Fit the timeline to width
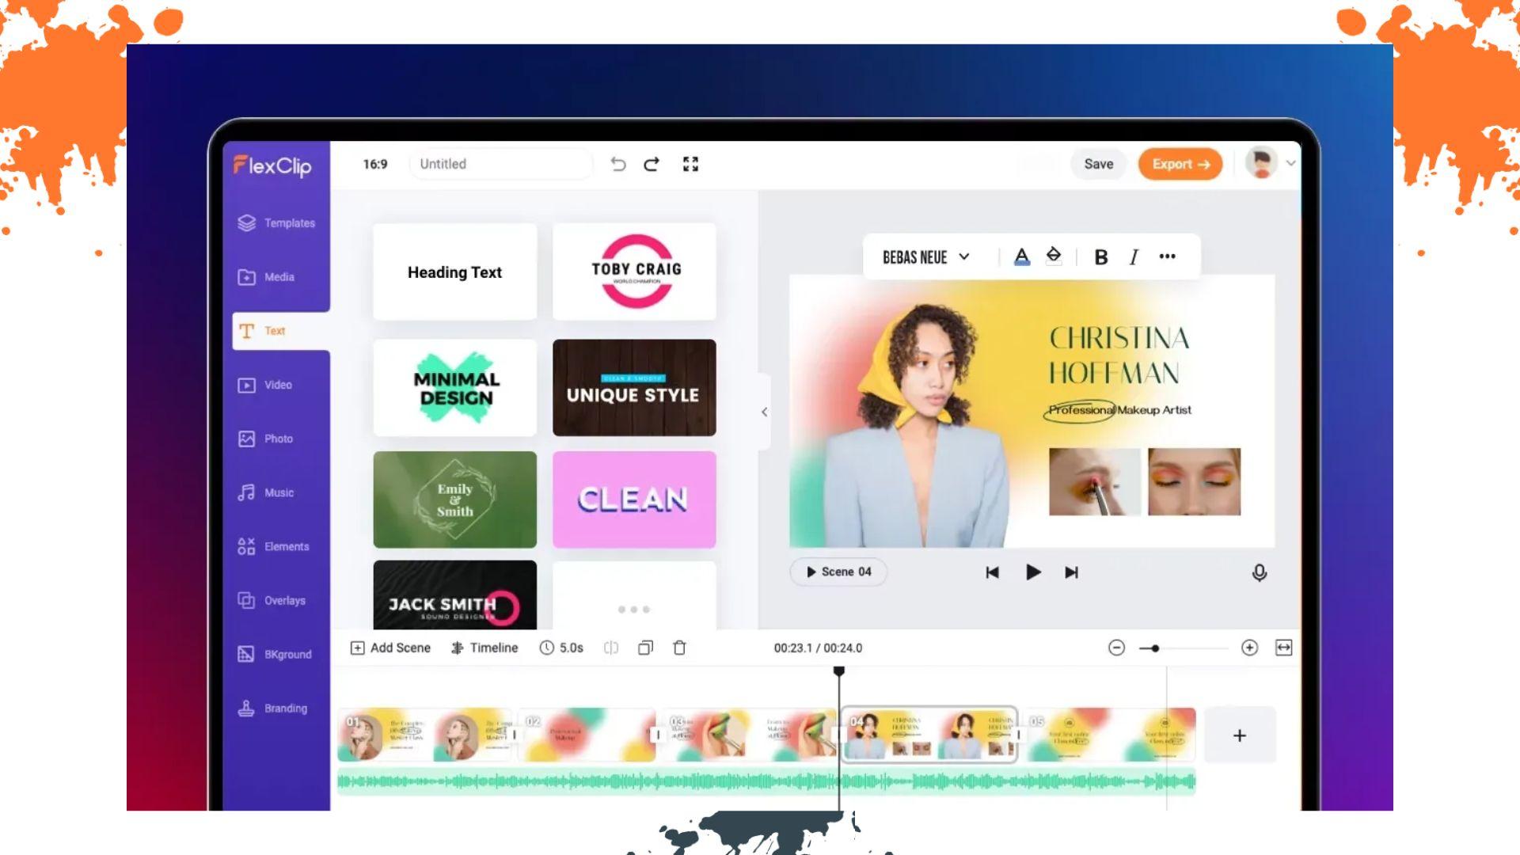This screenshot has height=855, width=1520. [1283, 648]
